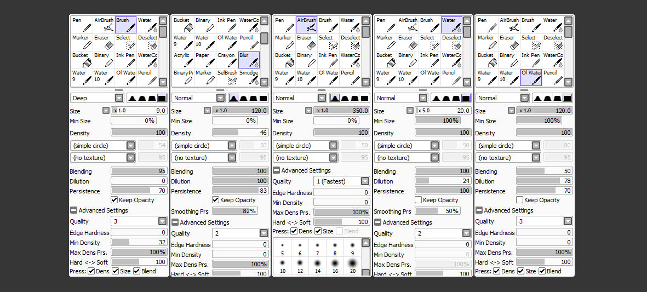
Task: Open the Quality dropdown showing 1 (Fastest)
Action: tap(365, 181)
